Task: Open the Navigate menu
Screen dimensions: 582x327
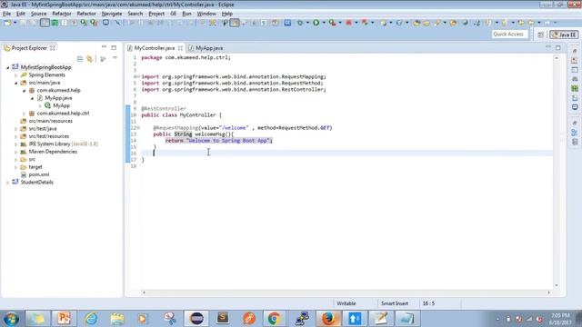Action: pos(112,14)
